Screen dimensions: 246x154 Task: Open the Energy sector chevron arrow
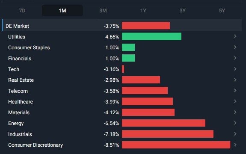[235, 123]
